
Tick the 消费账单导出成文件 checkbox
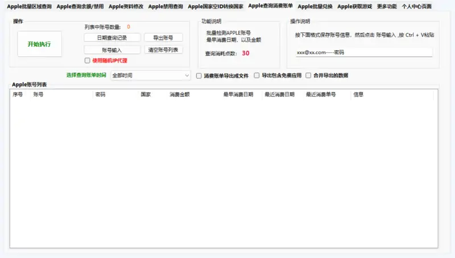[199, 75]
